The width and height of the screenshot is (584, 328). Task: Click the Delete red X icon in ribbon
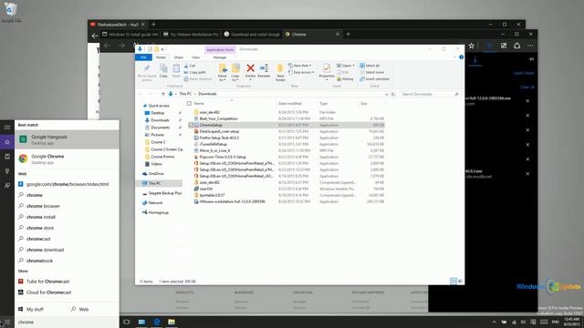click(x=250, y=68)
